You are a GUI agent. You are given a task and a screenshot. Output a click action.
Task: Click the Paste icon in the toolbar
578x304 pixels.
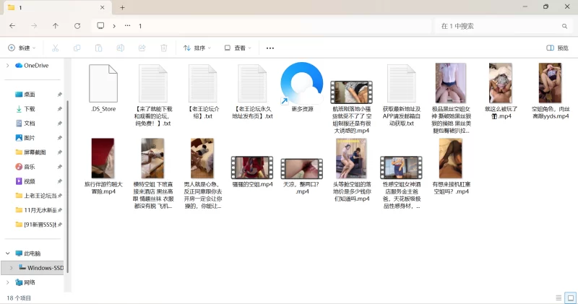click(x=98, y=48)
